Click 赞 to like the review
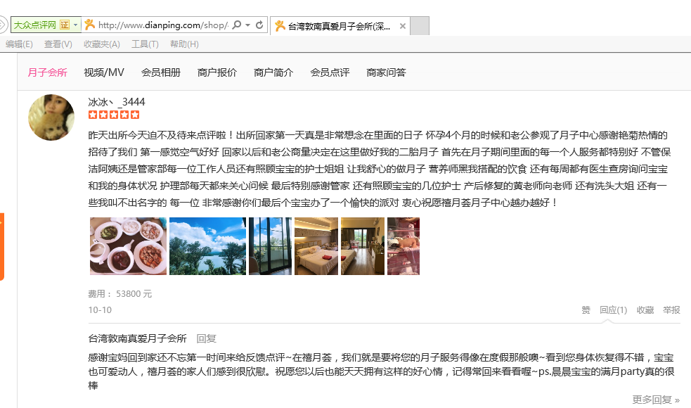The height and width of the screenshot is (408, 691). tap(586, 310)
